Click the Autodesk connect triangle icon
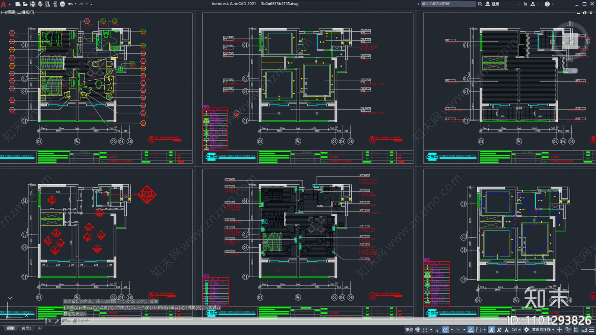 533,4
